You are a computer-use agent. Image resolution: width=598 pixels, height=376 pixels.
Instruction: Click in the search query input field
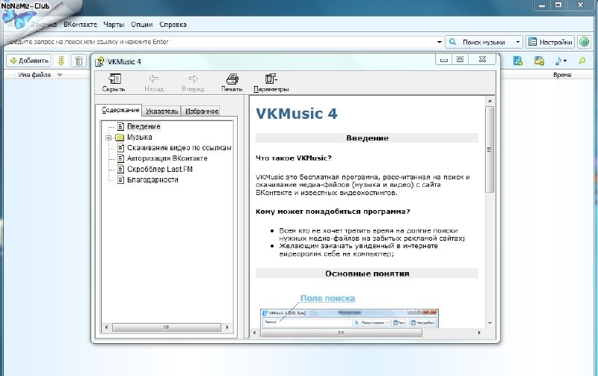coord(224,42)
